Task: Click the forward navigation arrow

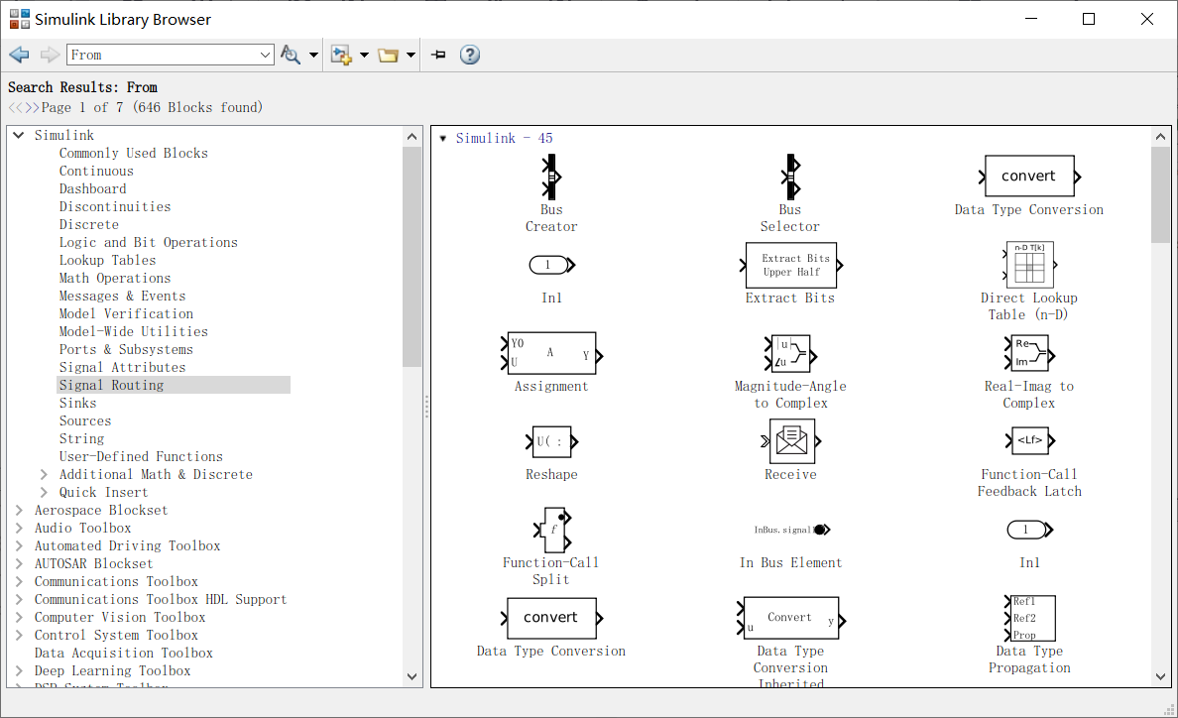Action: point(50,55)
